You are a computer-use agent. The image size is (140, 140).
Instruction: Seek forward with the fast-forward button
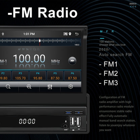[x=72, y=61]
